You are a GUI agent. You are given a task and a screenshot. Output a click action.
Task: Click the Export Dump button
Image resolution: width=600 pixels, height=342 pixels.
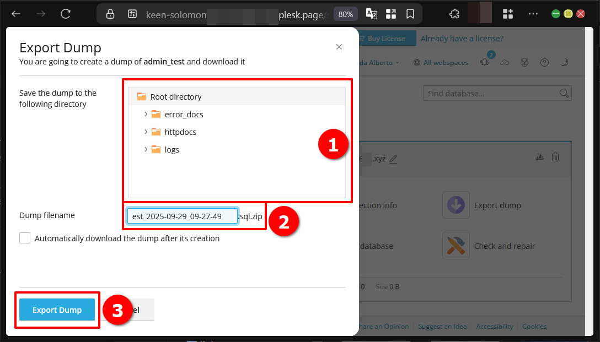click(x=57, y=310)
